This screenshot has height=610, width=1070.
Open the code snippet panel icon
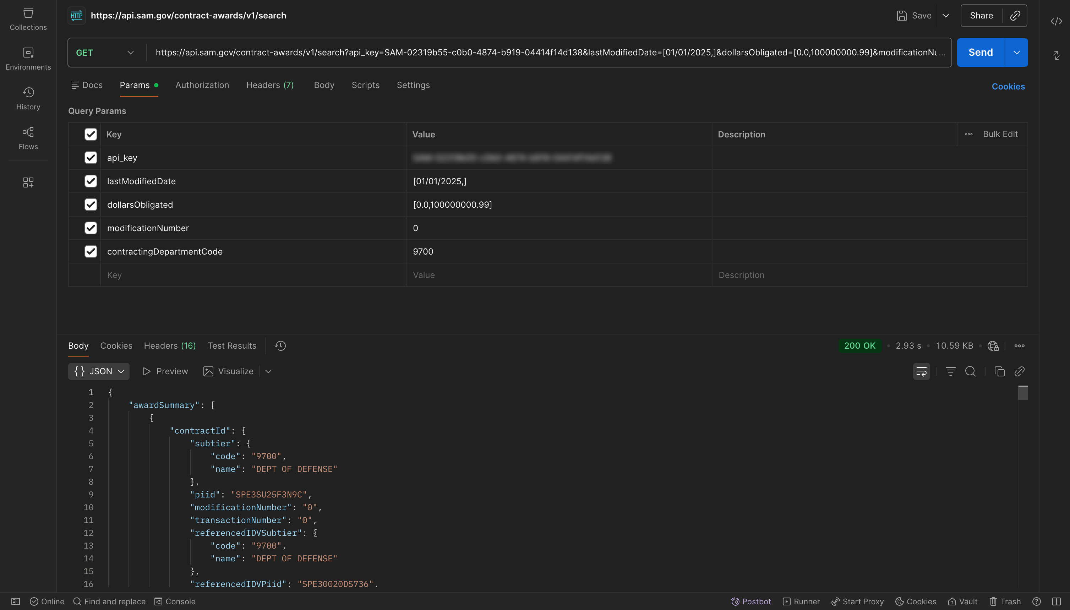pos(1056,21)
